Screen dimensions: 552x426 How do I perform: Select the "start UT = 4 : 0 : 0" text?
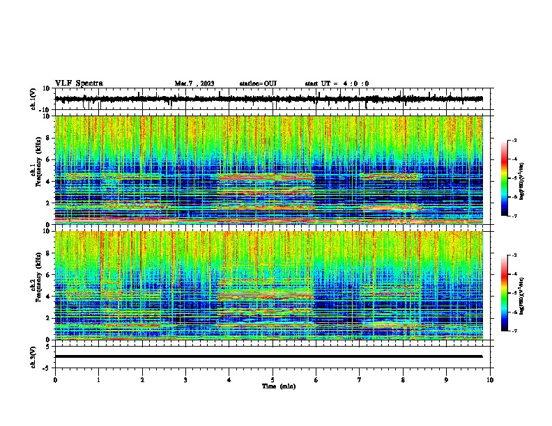(x=337, y=84)
